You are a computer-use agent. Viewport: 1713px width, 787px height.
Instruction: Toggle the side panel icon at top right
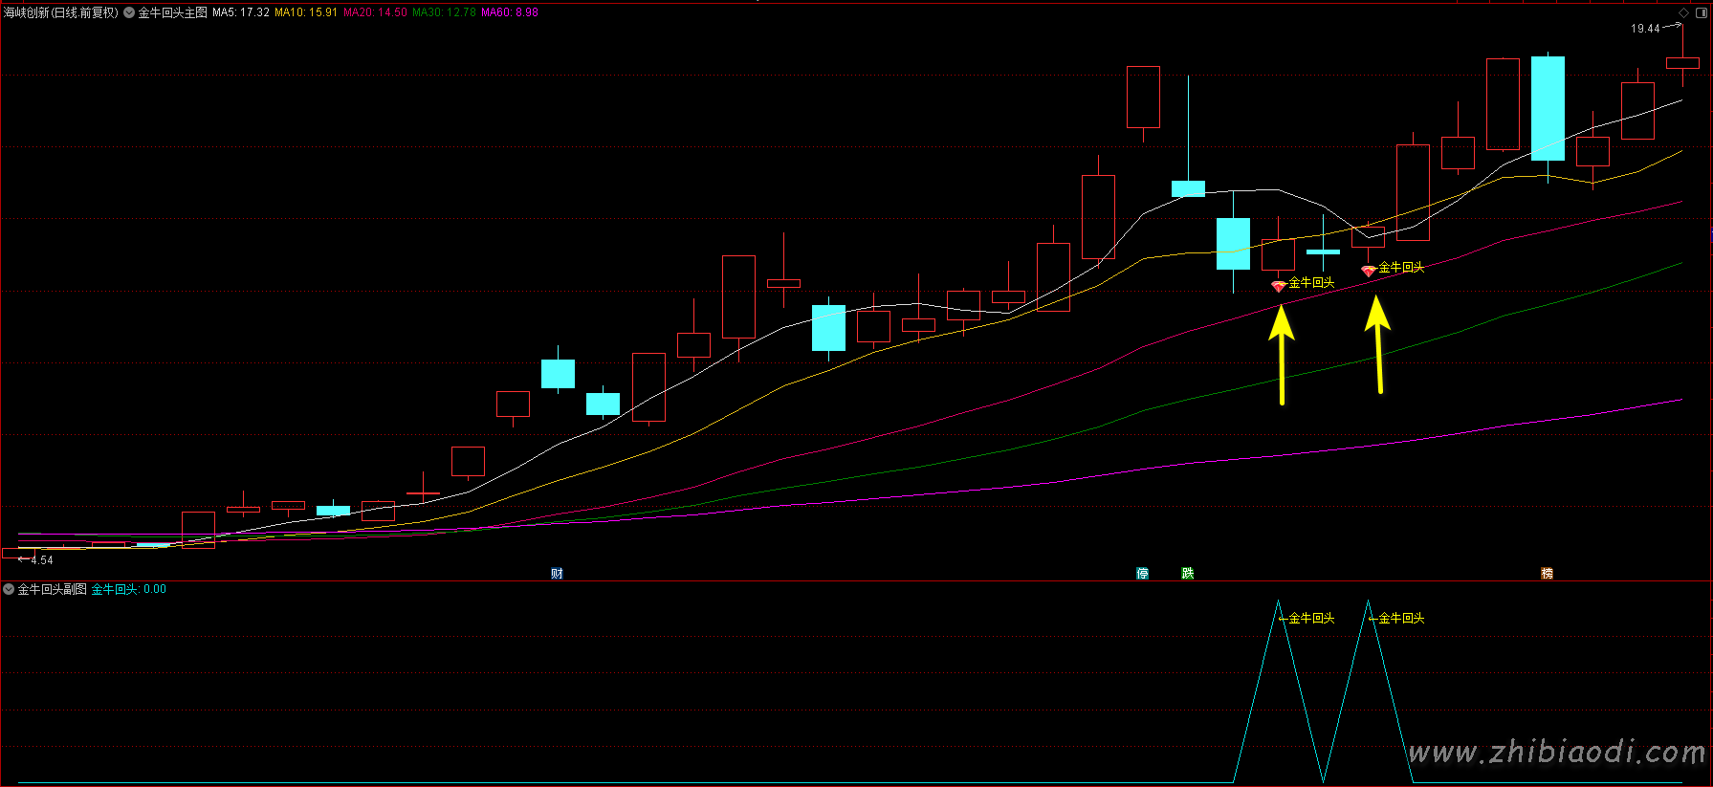click(x=1702, y=12)
